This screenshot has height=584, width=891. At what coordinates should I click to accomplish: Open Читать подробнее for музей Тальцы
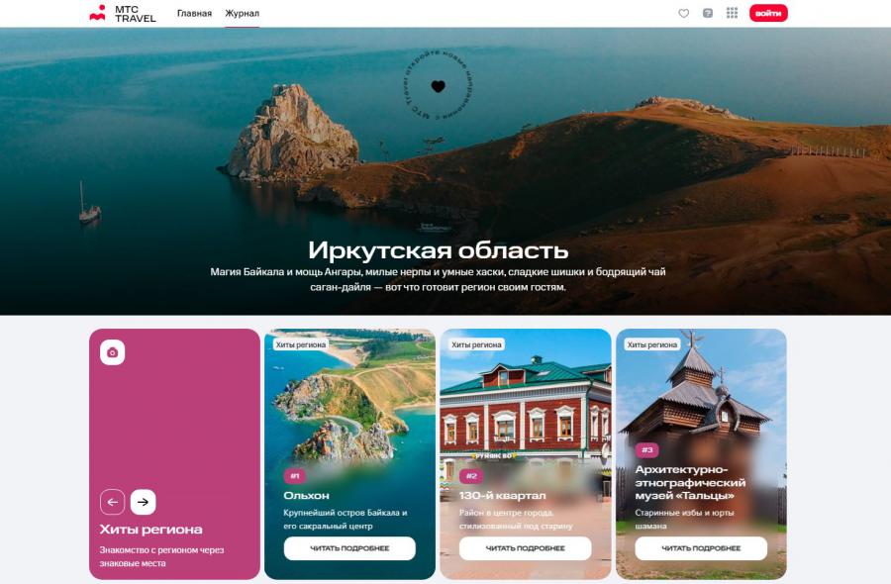pos(701,548)
